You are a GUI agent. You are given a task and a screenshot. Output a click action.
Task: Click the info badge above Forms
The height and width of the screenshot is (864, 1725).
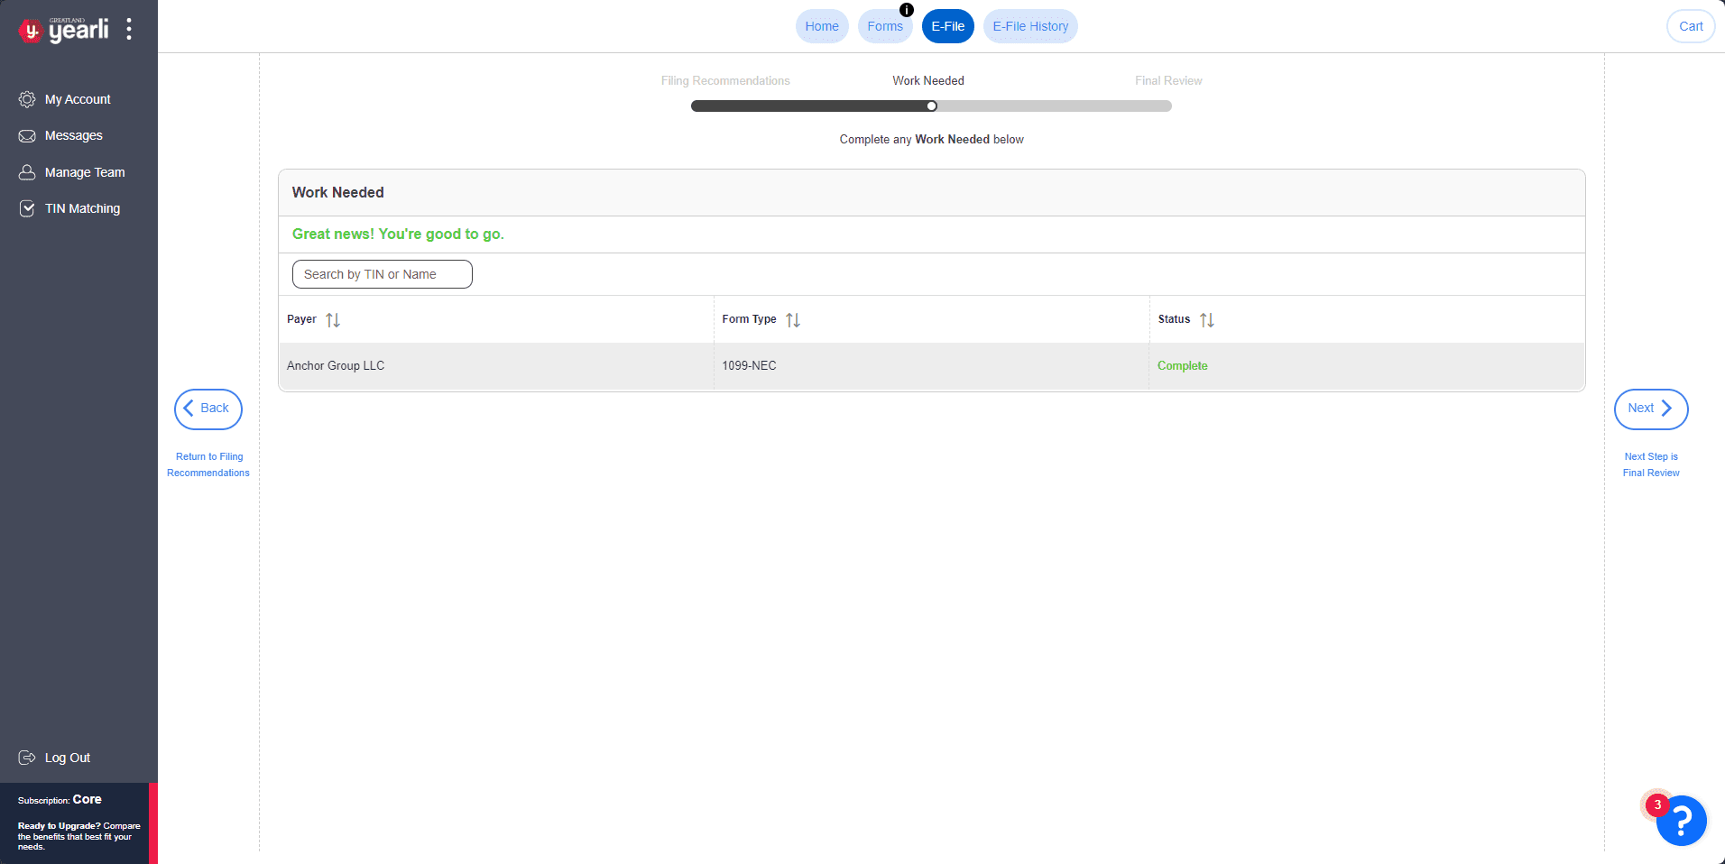click(907, 10)
